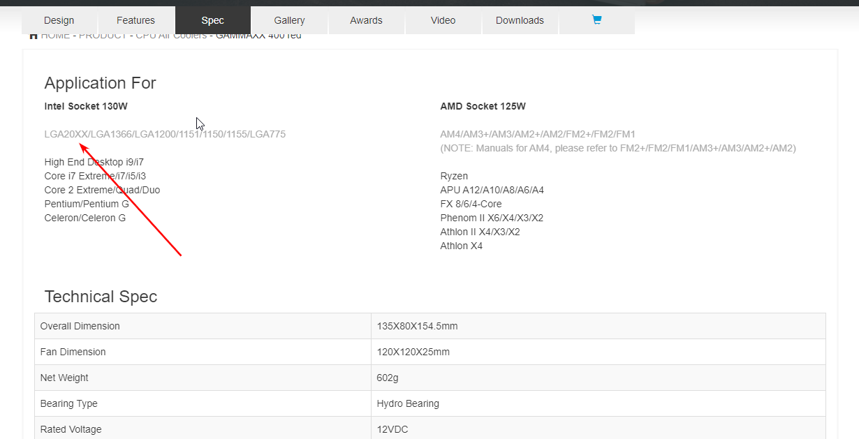Image resolution: width=859 pixels, height=439 pixels.
Task: Click the LGA20XX Intel socket list text
Action: tap(165, 134)
